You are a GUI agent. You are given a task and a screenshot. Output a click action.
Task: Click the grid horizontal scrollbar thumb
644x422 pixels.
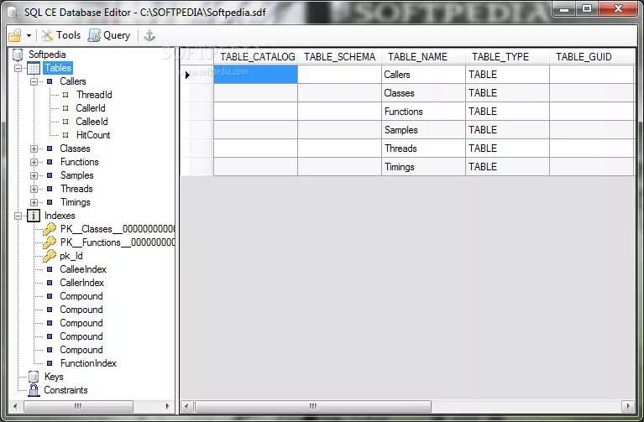click(x=313, y=406)
